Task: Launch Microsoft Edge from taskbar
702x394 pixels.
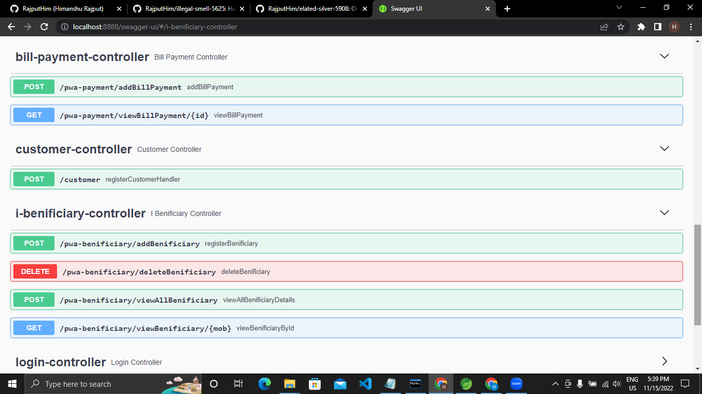Action: tap(265, 384)
